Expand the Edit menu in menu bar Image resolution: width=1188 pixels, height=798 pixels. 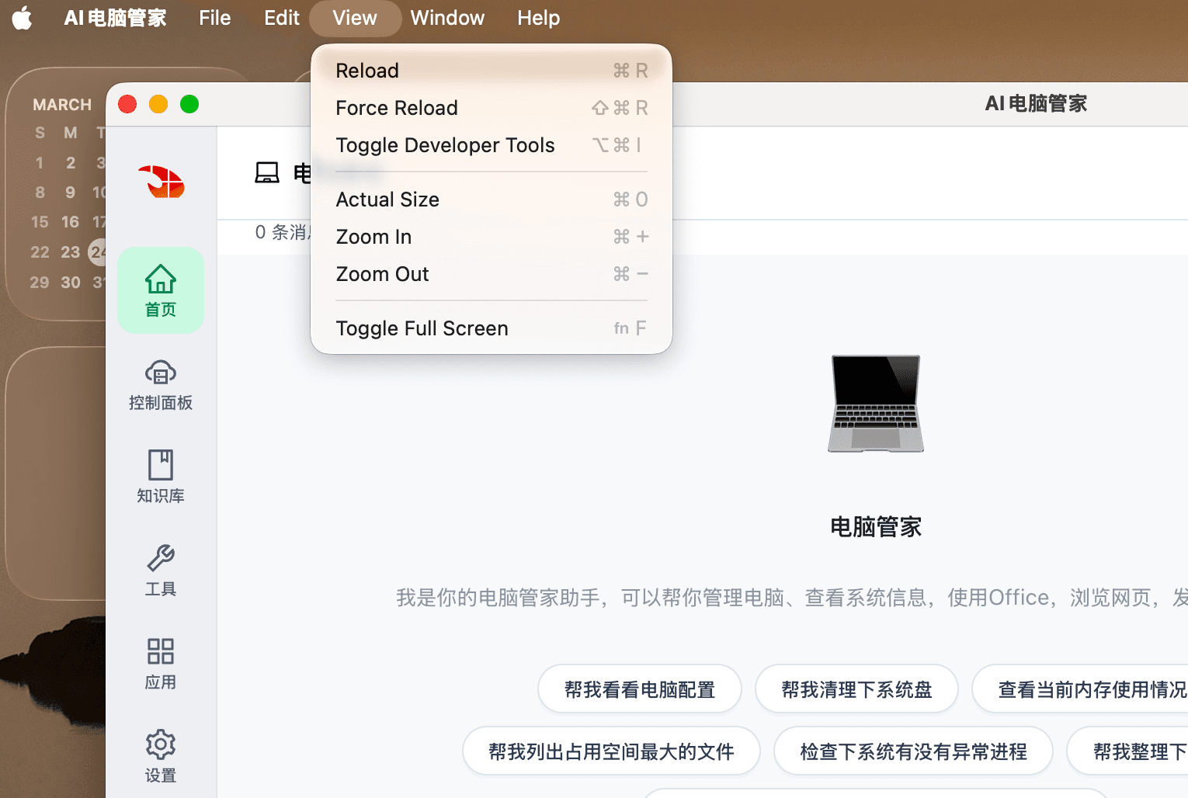[x=281, y=18]
